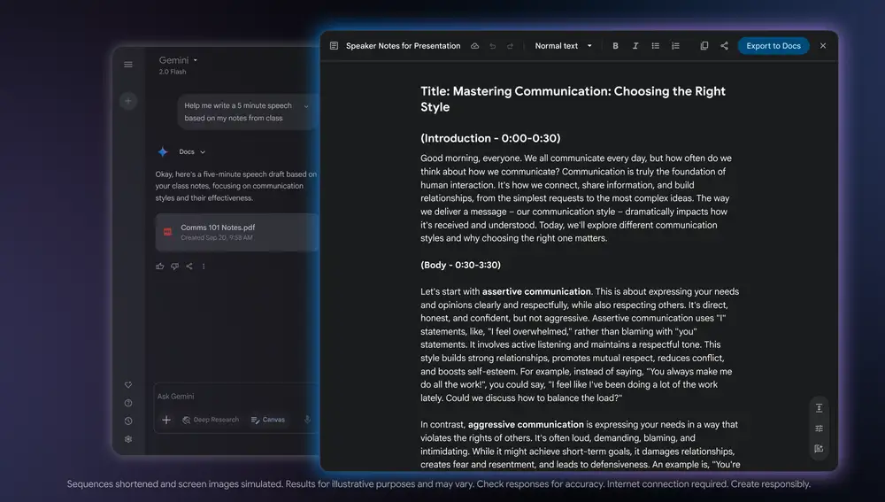Share the canvas document
885x502 pixels.
(724, 46)
